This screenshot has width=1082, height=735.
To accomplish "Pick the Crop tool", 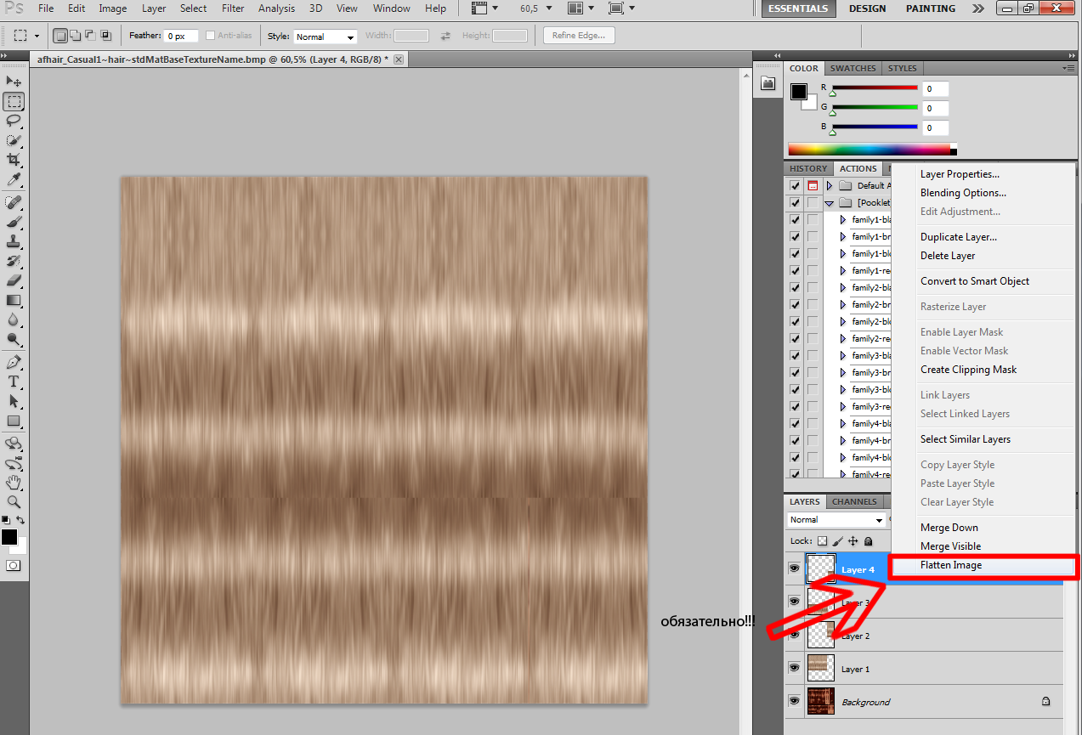I will click(14, 160).
